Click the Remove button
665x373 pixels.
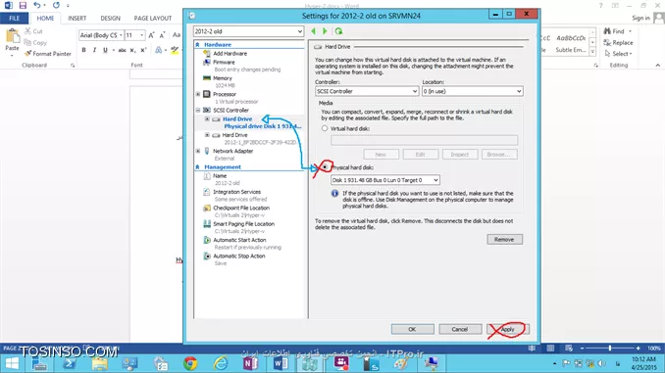(x=504, y=239)
